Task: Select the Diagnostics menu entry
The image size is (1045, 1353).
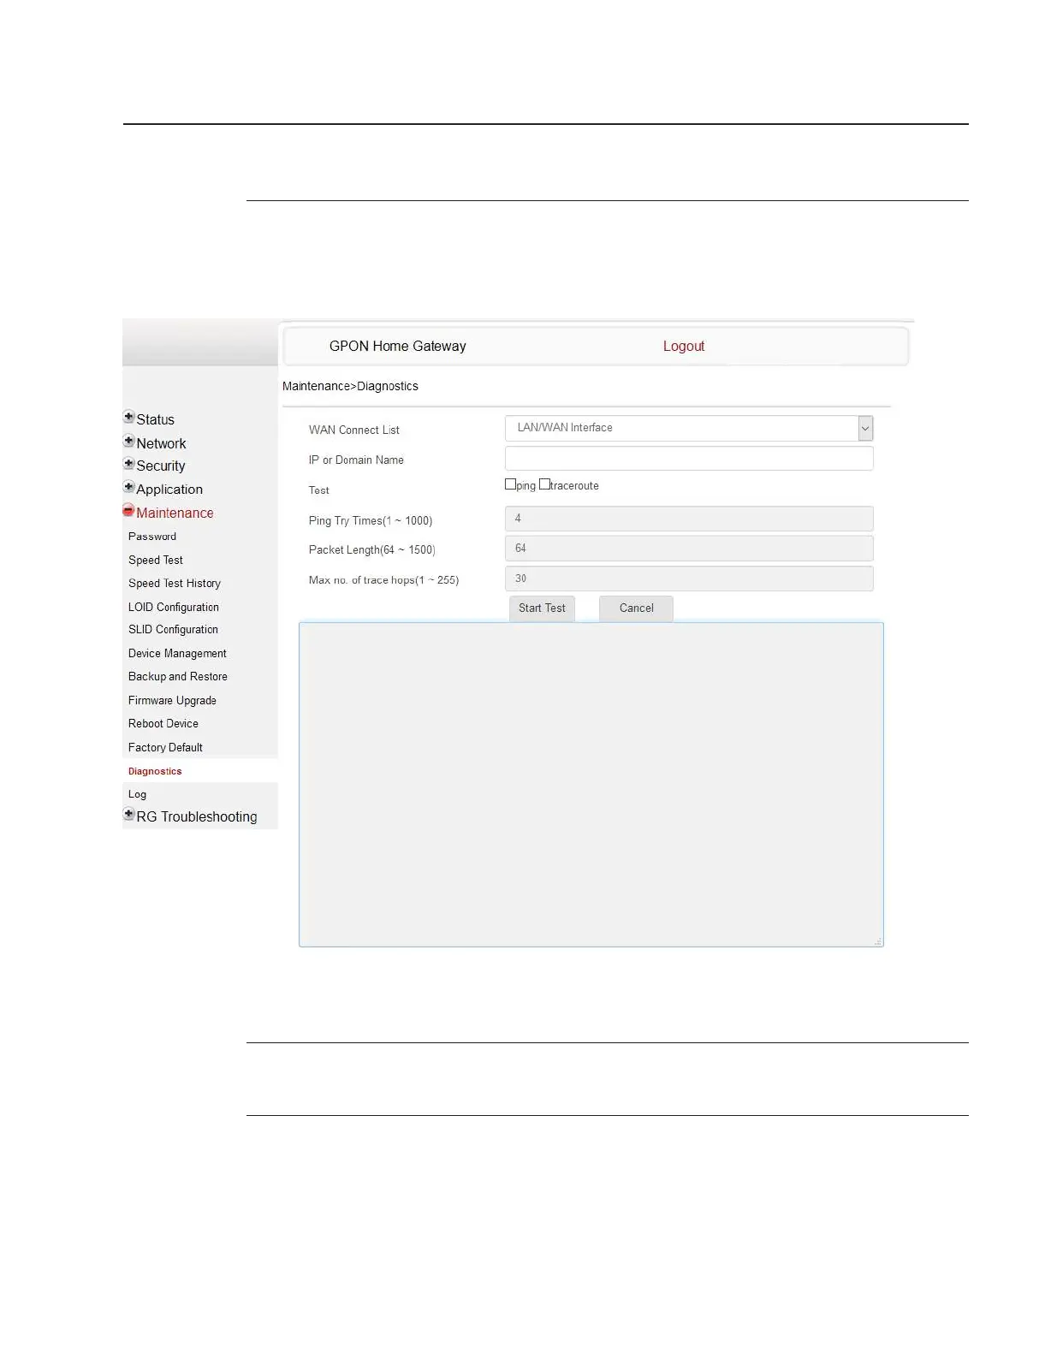Action: point(155,771)
